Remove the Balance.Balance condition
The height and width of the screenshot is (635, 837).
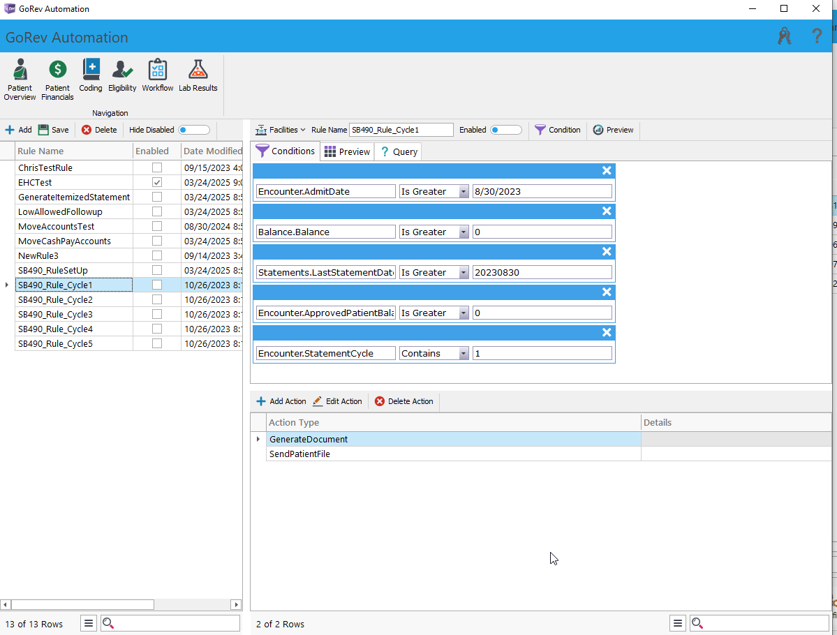tap(607, 211)
